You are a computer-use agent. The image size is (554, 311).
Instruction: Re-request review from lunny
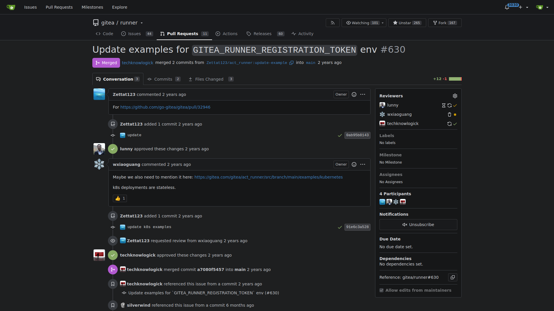(x=450, y=105)
